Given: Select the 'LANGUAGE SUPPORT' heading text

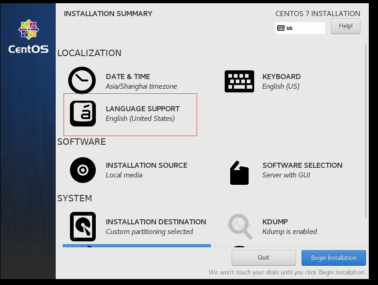Looking at the screenshot, I should click(143, 109).
